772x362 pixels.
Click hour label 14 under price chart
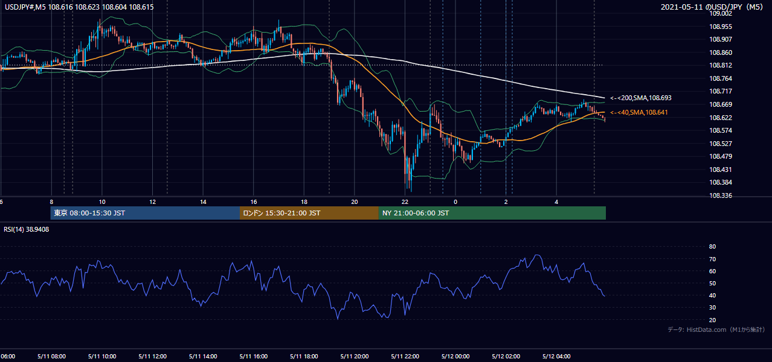[203, 202]
